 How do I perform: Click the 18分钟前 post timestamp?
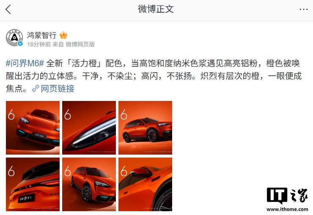coord(39,44)
